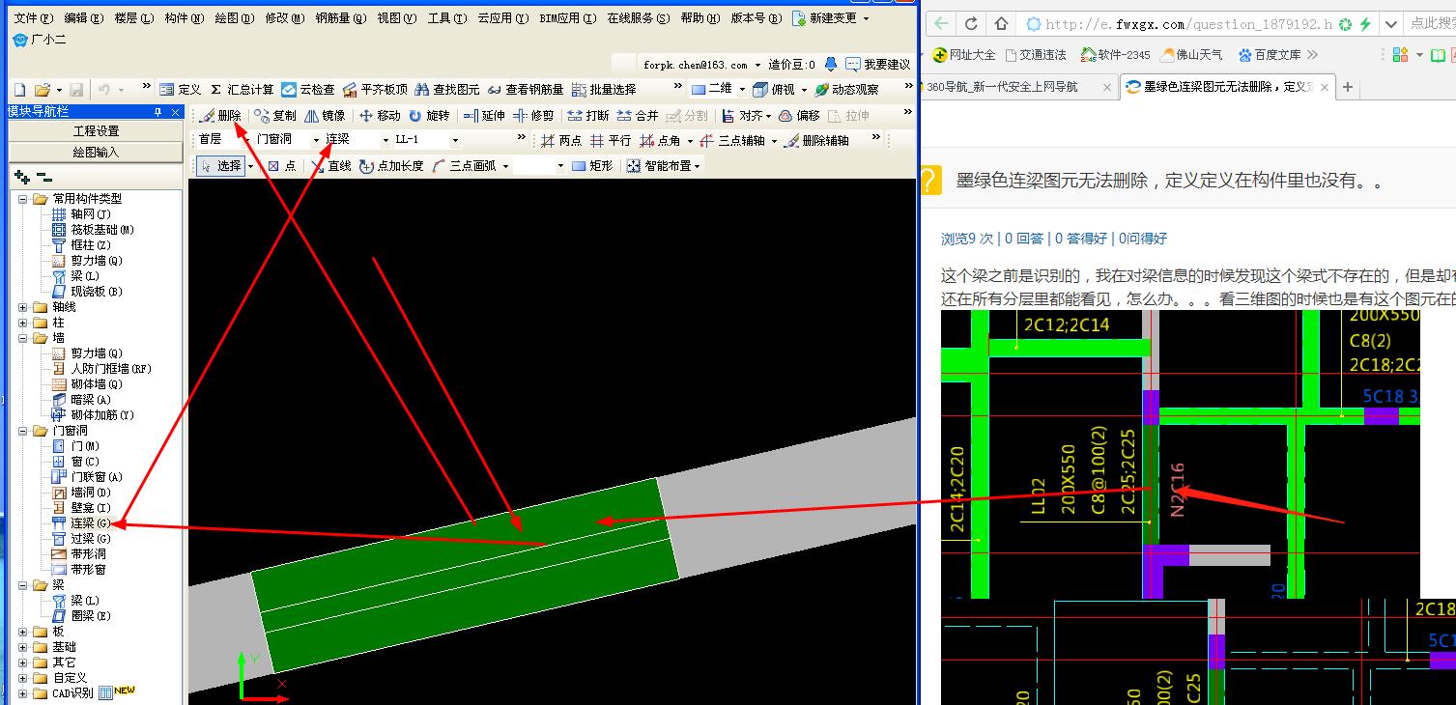
Task: Open 定义 (Define) from the toolbar
Action: [181, 90]
